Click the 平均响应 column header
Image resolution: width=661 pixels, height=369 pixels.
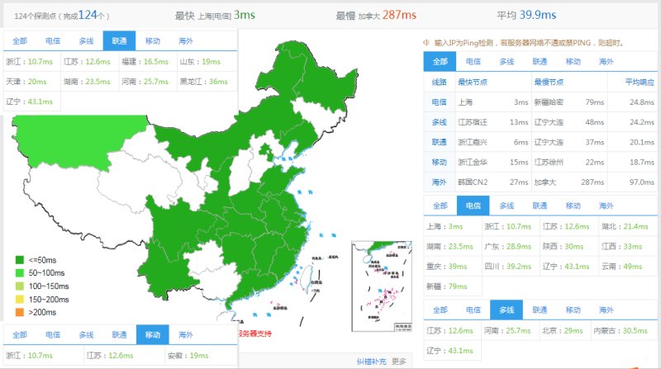tap(640, 83)
